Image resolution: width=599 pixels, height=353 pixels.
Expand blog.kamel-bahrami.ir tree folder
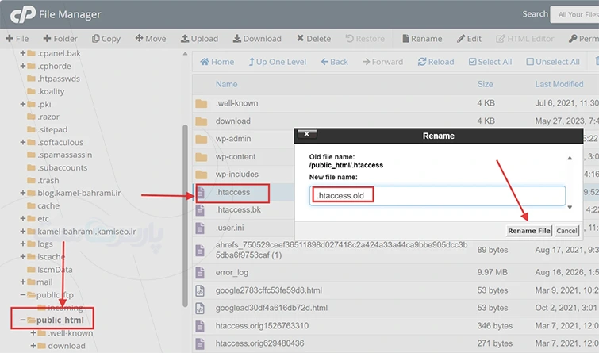(x=22, y=193)
